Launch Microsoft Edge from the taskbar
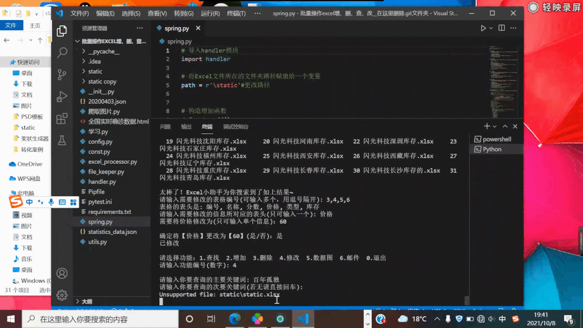 pos(234,319)
